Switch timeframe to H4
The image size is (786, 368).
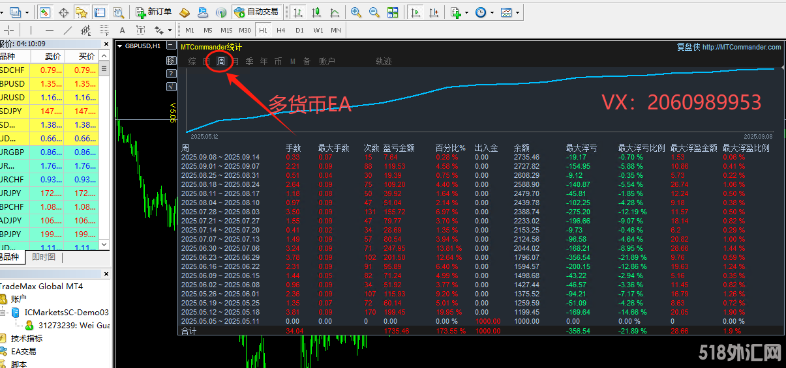pos(281,30)
